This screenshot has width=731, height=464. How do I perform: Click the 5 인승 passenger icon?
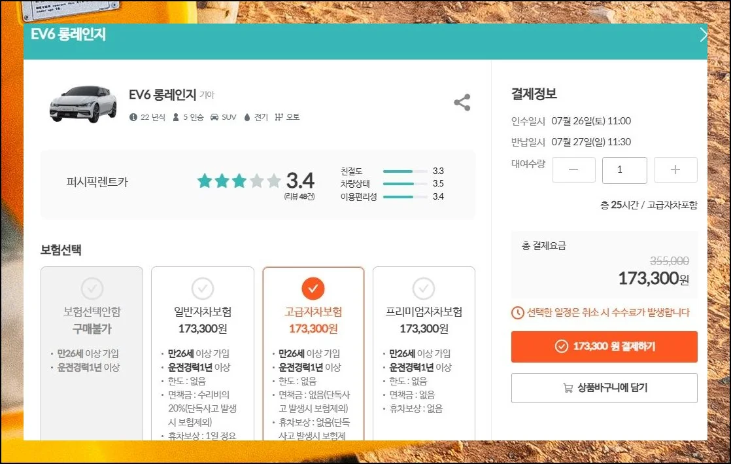click(176, 117)
